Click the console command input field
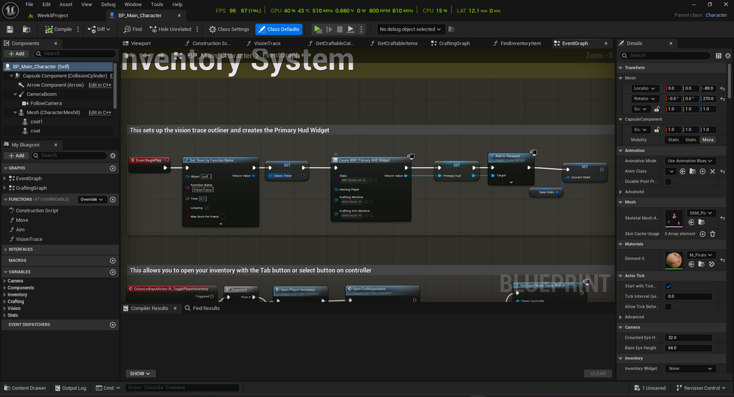The height and width of the screenshot is (397, 734). pyautogui.click(x=182, y=388)
